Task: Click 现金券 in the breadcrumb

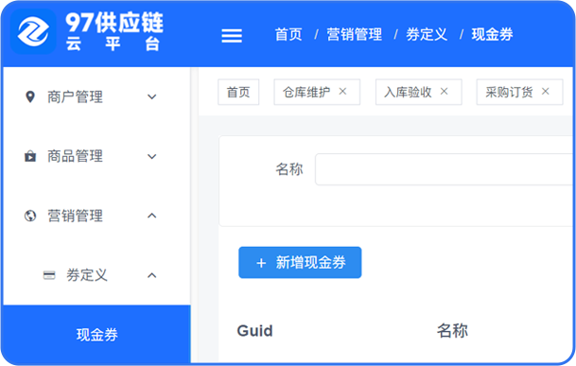Action: [x=492, y=35]
